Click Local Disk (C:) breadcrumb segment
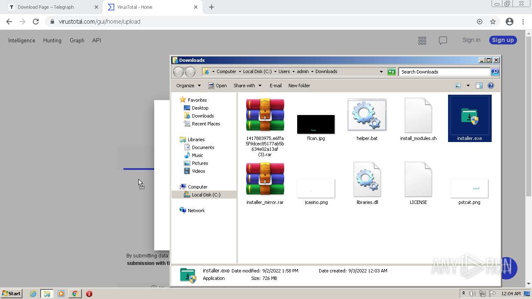The height and width of the screenshot is (299, 532). [257, 71]
